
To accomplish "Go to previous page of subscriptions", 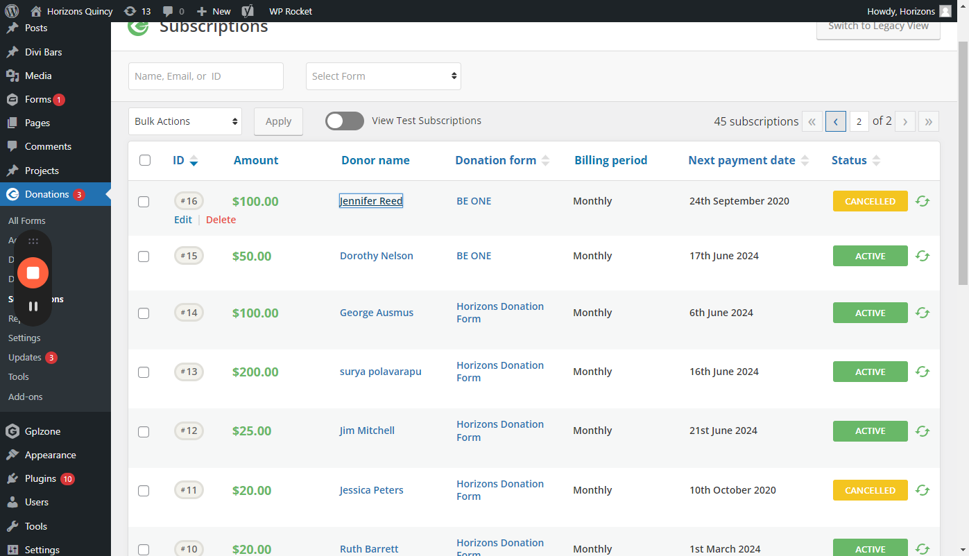I will point(836,121).
